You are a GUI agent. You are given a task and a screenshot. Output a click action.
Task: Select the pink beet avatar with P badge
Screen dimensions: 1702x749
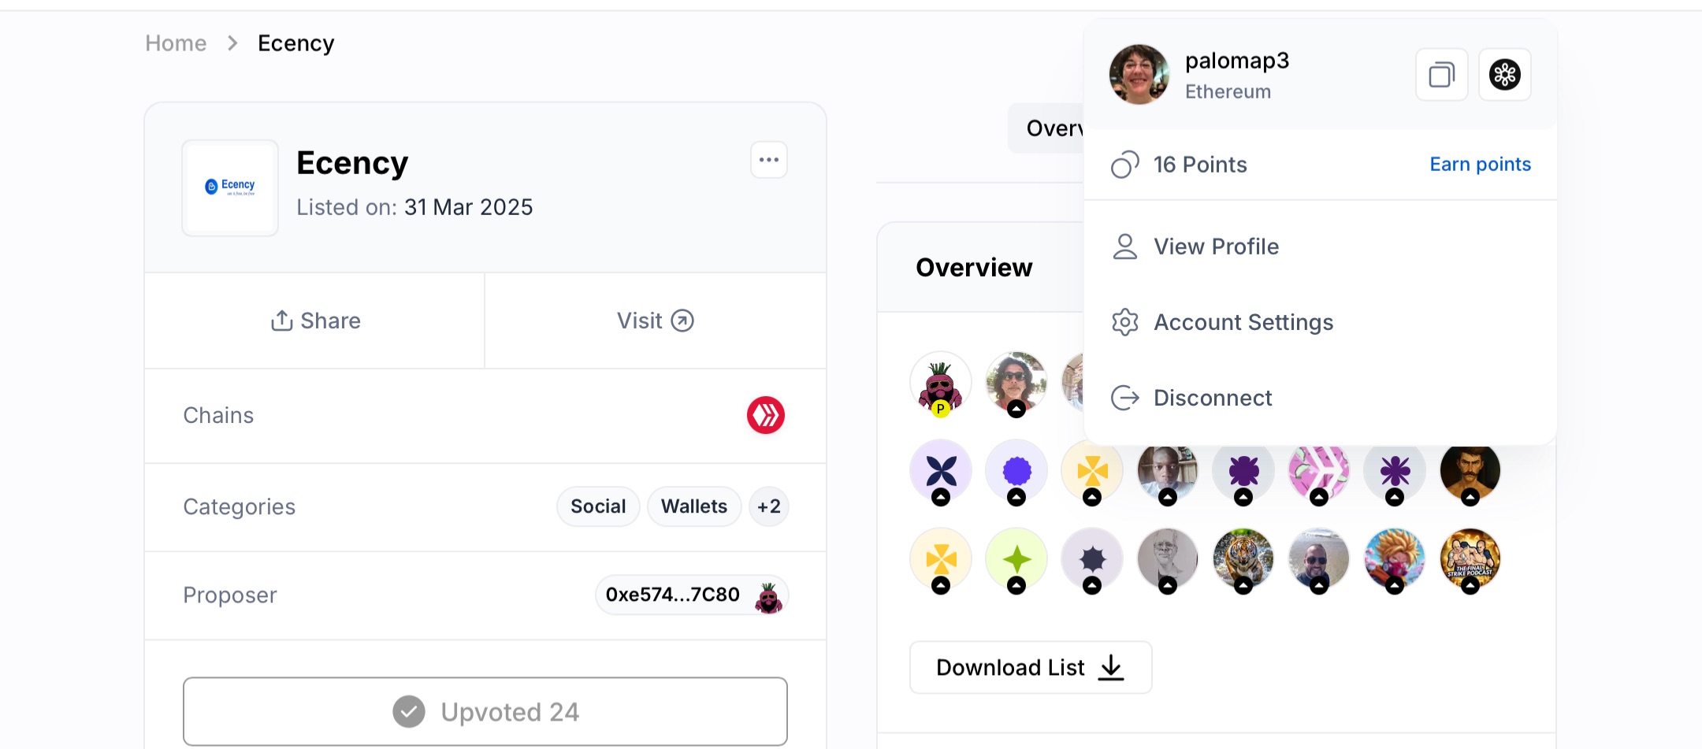[x=941, y=384]
